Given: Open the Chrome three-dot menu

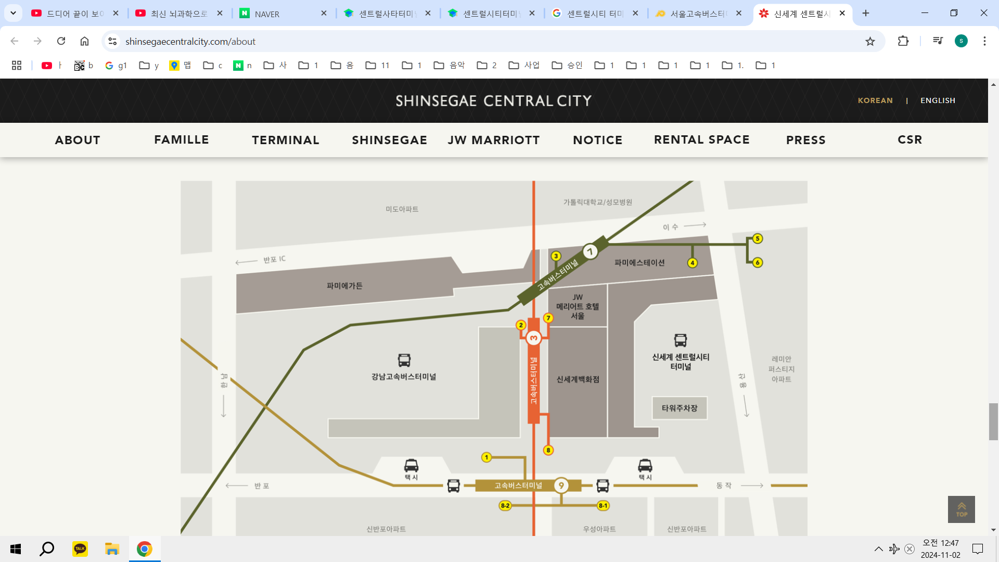Looking at the screenshot, I should pyautogui.click(x=984, y=41).
